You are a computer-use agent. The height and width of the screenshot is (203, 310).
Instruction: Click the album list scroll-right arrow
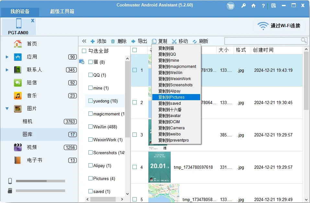[x=122, y=199]
